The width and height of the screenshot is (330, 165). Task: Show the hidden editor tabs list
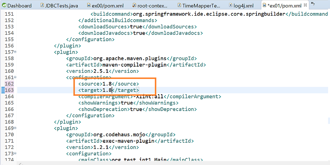pyautogui.click(x=313, y=4)
